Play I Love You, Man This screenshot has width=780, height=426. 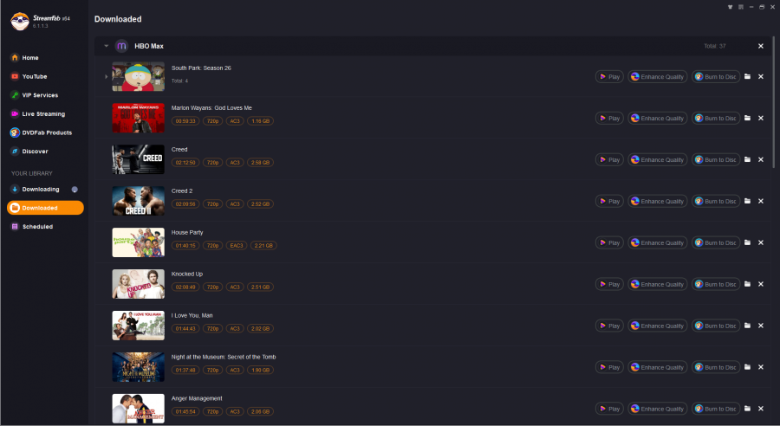(x=609, y=326)
